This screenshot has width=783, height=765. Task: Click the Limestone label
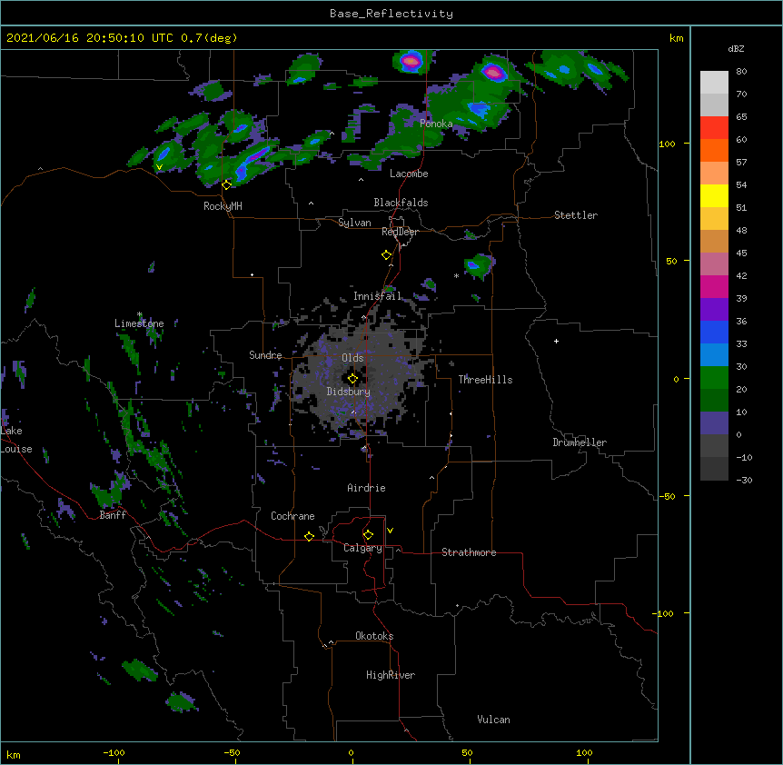click(x=139, y=323)
